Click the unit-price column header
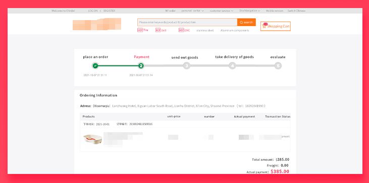Viewport: 369px width, 183px height. point(174,117)
